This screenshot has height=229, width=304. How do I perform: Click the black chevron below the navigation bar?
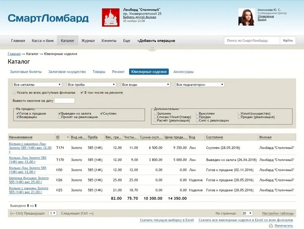[152, 48]
